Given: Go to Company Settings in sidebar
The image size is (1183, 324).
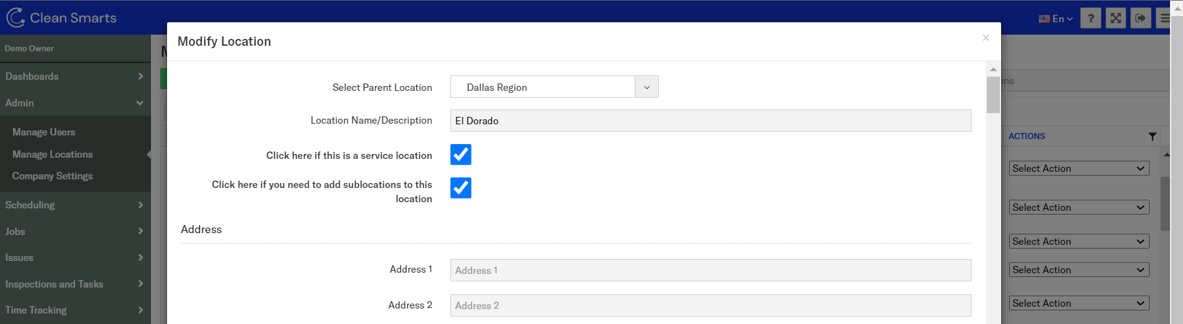Looking at the screenshot, I should pyautogui.click(x=53, y=176).
